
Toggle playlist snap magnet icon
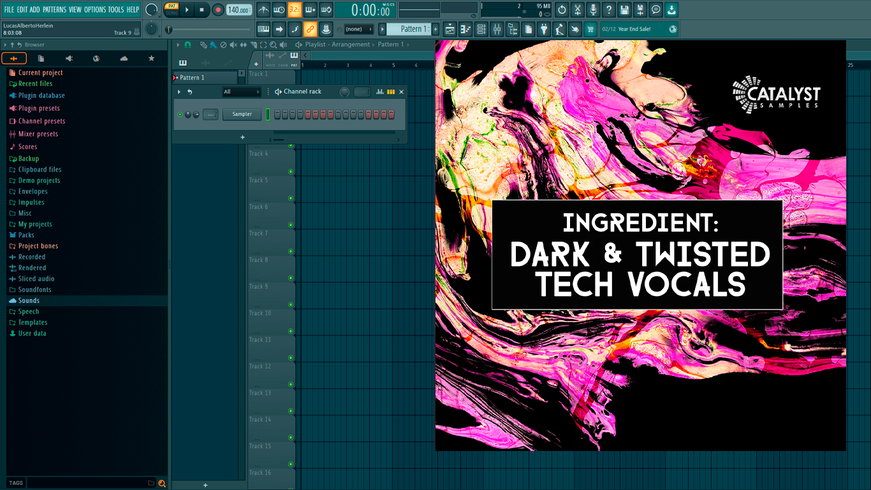[x=187, y=45]
